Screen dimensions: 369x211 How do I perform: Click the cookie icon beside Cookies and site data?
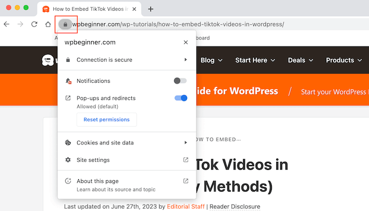click(68, 142)
